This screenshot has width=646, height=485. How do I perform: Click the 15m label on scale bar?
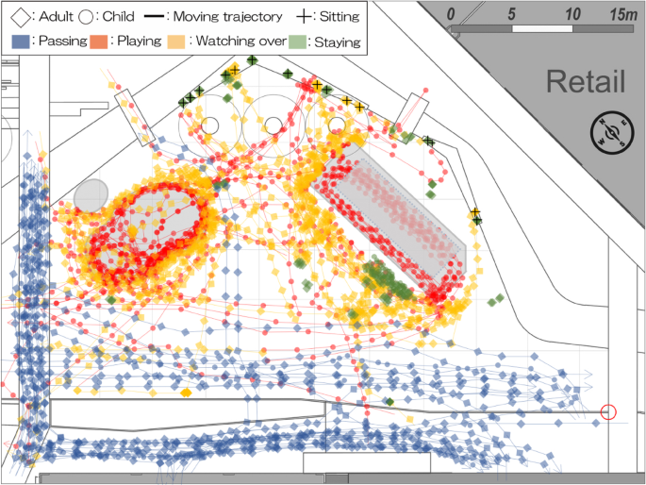621,14
